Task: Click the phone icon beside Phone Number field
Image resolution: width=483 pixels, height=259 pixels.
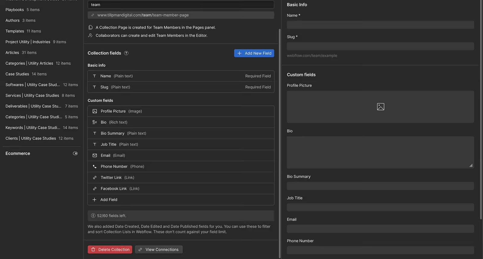Action: pos(95,166)
